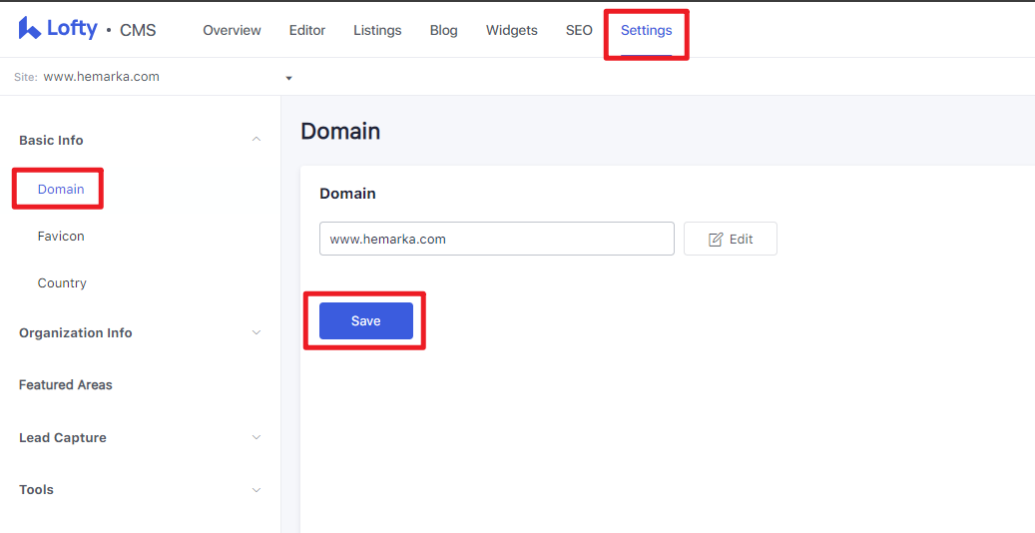Open the Listings tab

point(377,30)
